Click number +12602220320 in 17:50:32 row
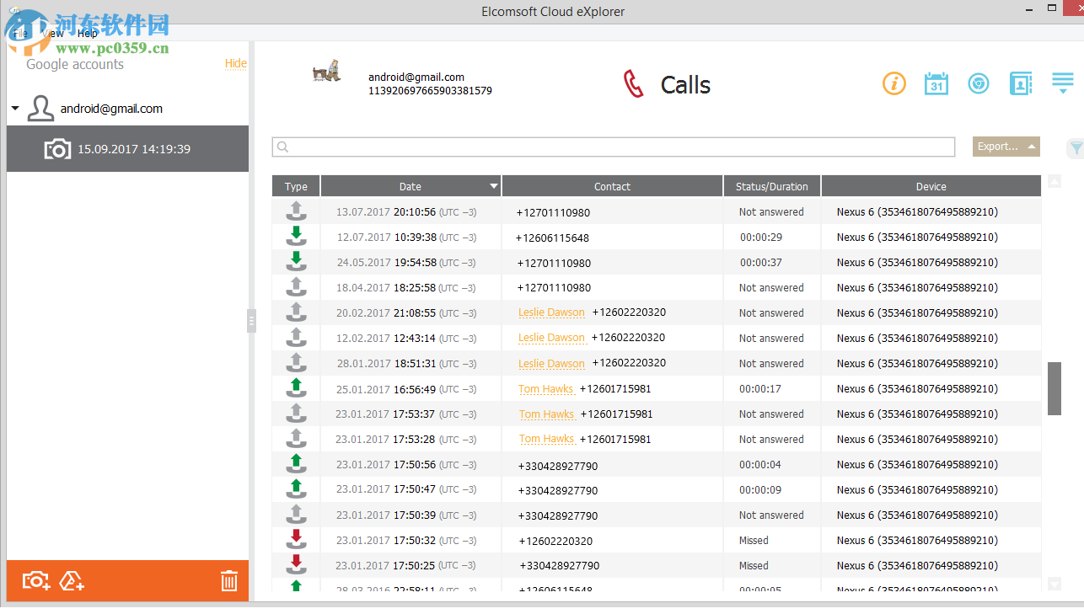 pos(555,541)
